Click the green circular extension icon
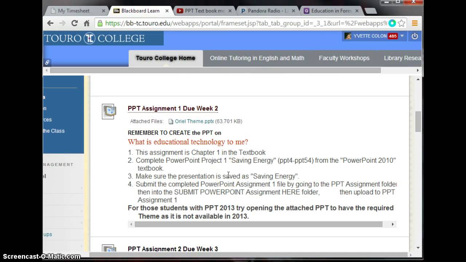 click(392, 23)
